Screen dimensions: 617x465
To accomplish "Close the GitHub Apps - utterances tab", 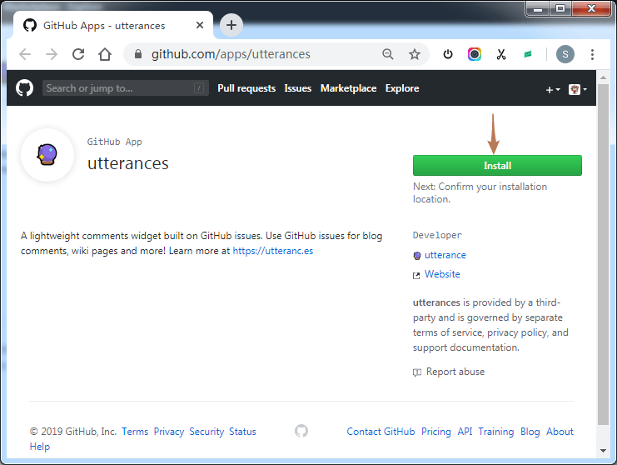I will click(x=200, y=25).
